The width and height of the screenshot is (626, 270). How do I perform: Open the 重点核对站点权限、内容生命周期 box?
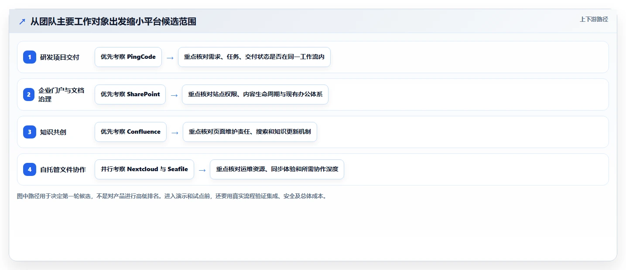pyautogui.click(x=255, y=94)
